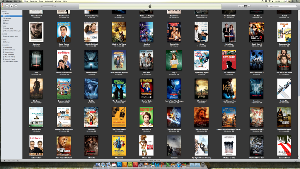Click Play Movie on Head of State
This screenshot has width=300, height=169.
pos(146,97)
